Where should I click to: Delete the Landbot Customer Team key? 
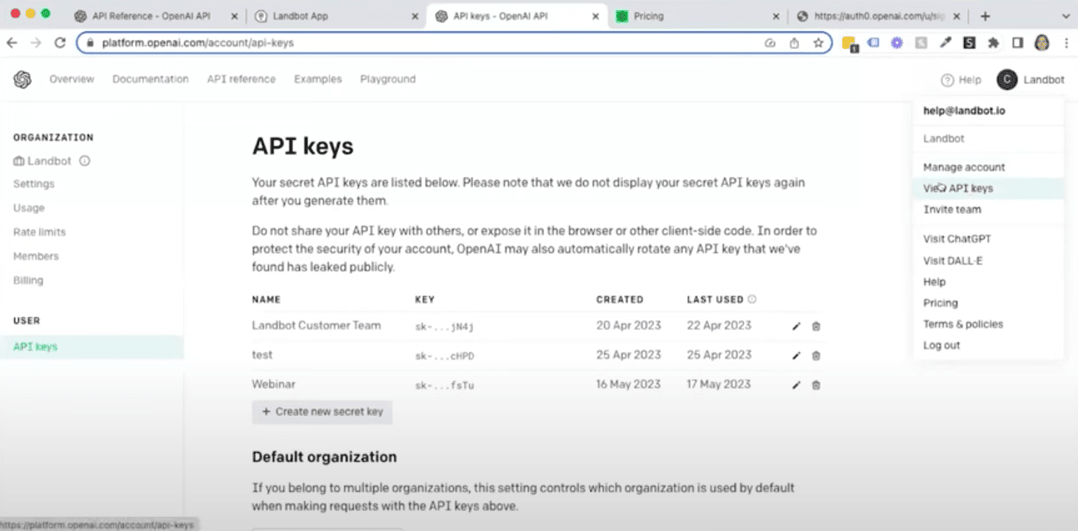[x=816, y=326]
